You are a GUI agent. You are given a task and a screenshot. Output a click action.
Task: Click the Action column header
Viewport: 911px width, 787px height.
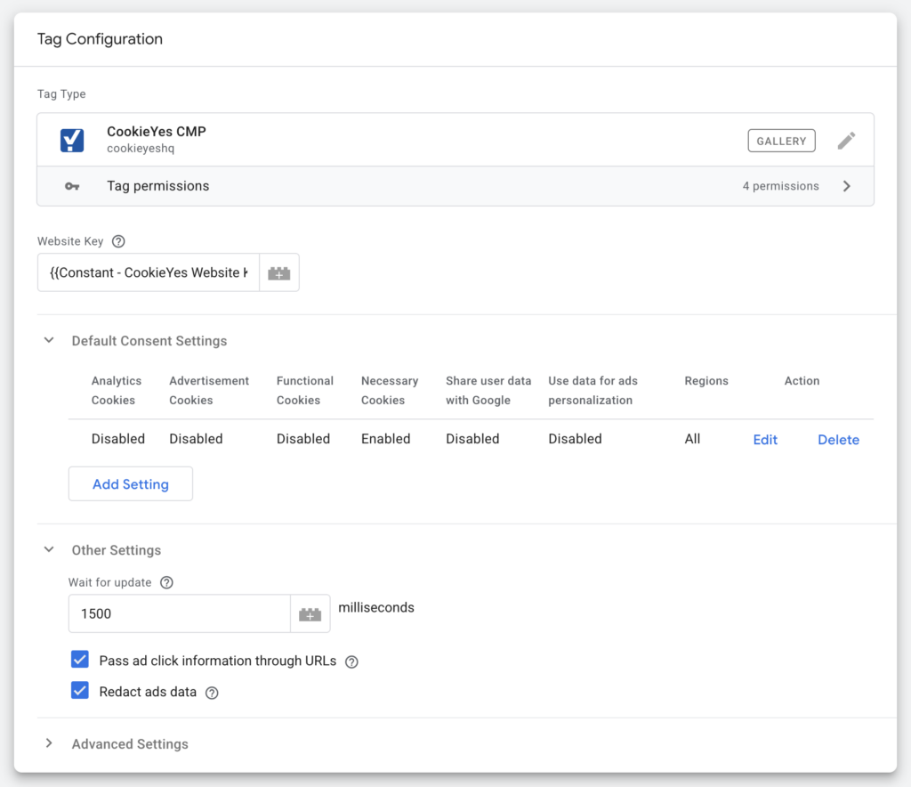click(802, 381)
